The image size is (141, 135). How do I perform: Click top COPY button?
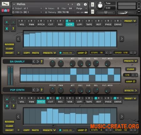tap(27, 53)
